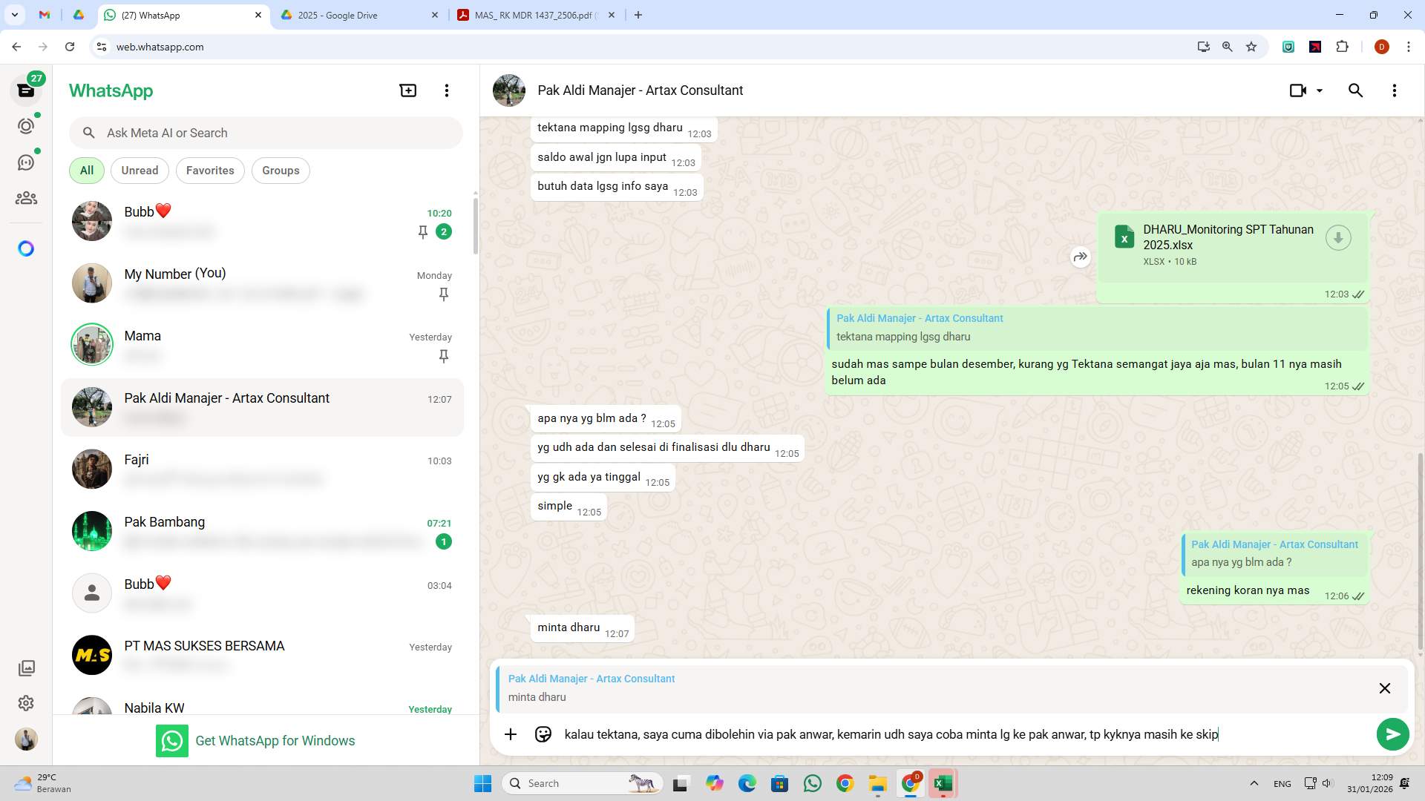Open main WhatsApp menu above chat list

(x=446, y=90)
